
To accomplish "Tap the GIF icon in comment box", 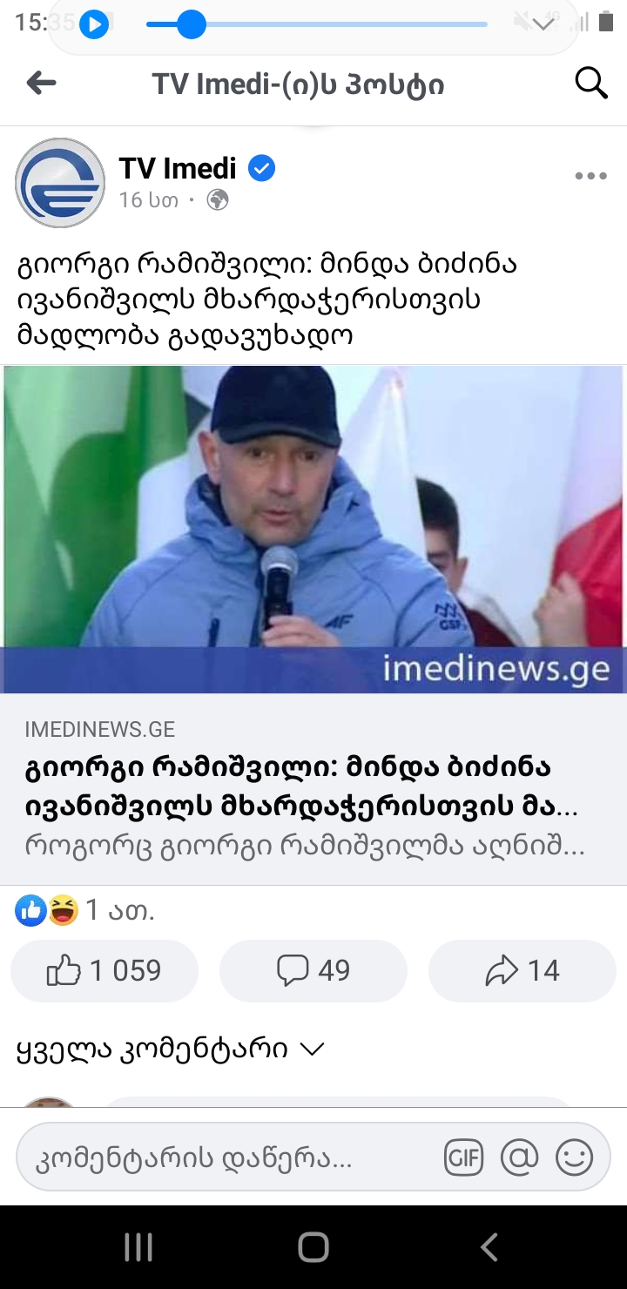I will pos(463,1157).
